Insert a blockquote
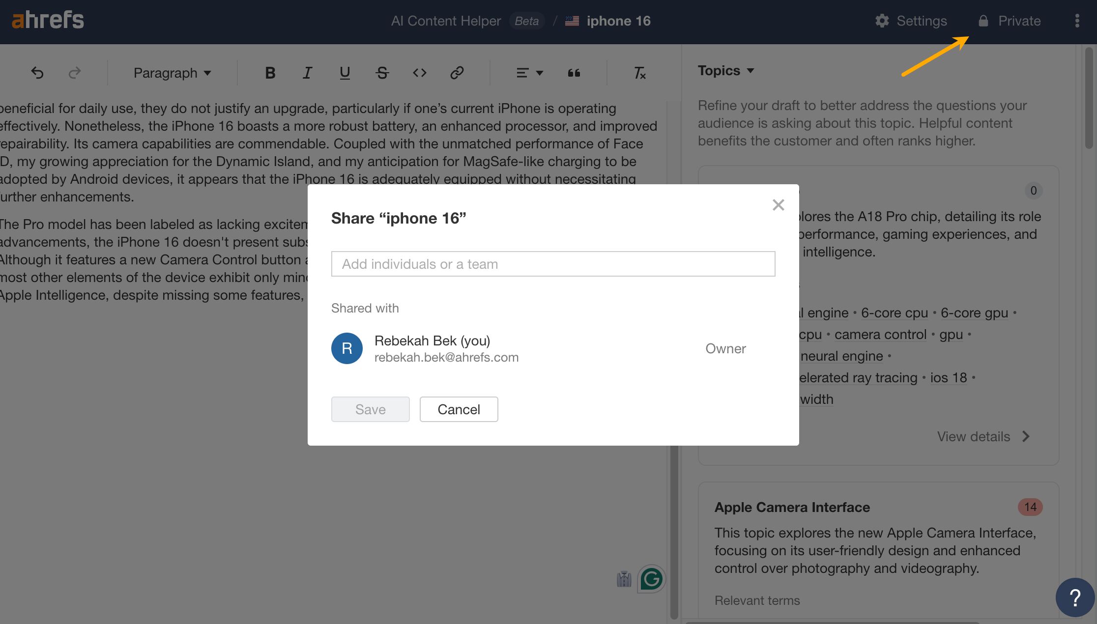This screenshot has height=624, width=1097. pyautogui.click(x=574, y=73)
